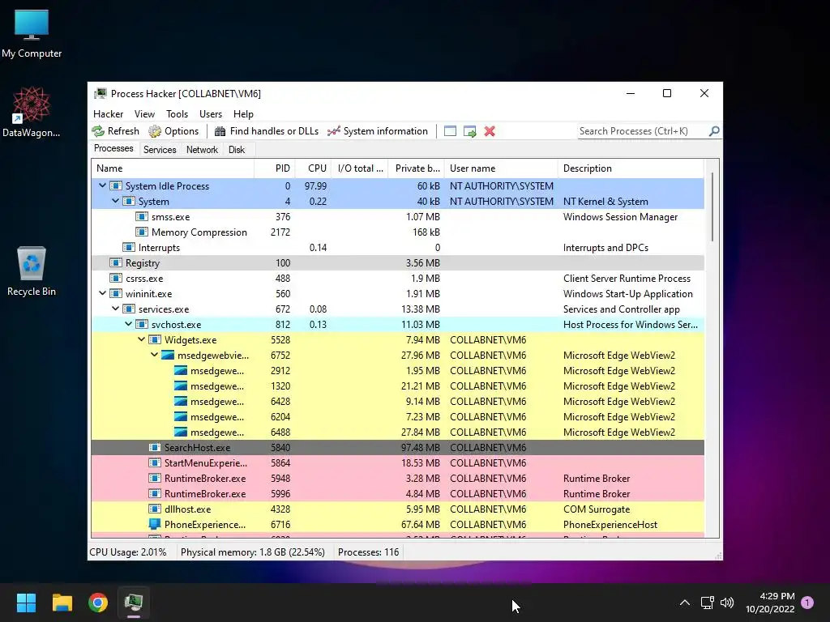Open the View menu
Viewport: 830px width, 622px height.
point(144,113)
